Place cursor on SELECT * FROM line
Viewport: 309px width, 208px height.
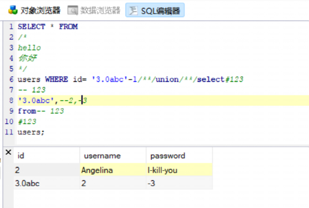pyautogui.click(x=47, y=27)
